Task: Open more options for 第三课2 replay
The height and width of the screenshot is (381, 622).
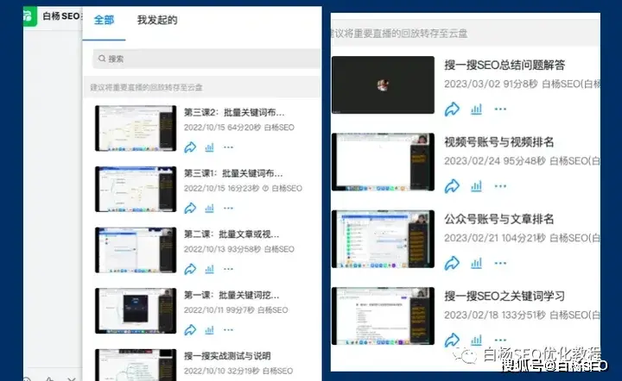Action: (x=228, y=147)
